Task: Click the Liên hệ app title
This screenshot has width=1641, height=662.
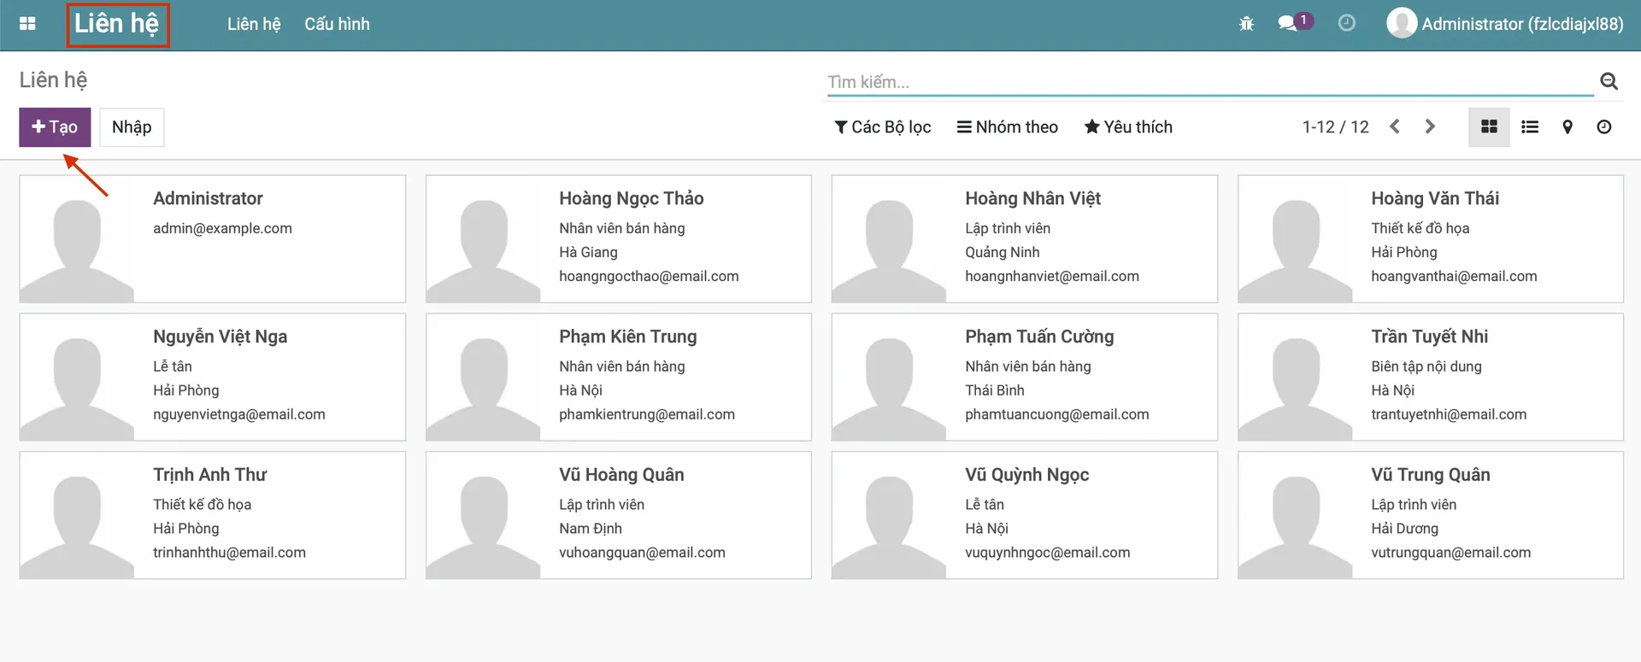Action: [x=117, y=24]
